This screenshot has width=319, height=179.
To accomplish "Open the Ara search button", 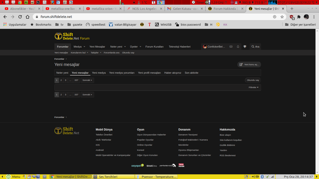I will (x=255, y=47).
